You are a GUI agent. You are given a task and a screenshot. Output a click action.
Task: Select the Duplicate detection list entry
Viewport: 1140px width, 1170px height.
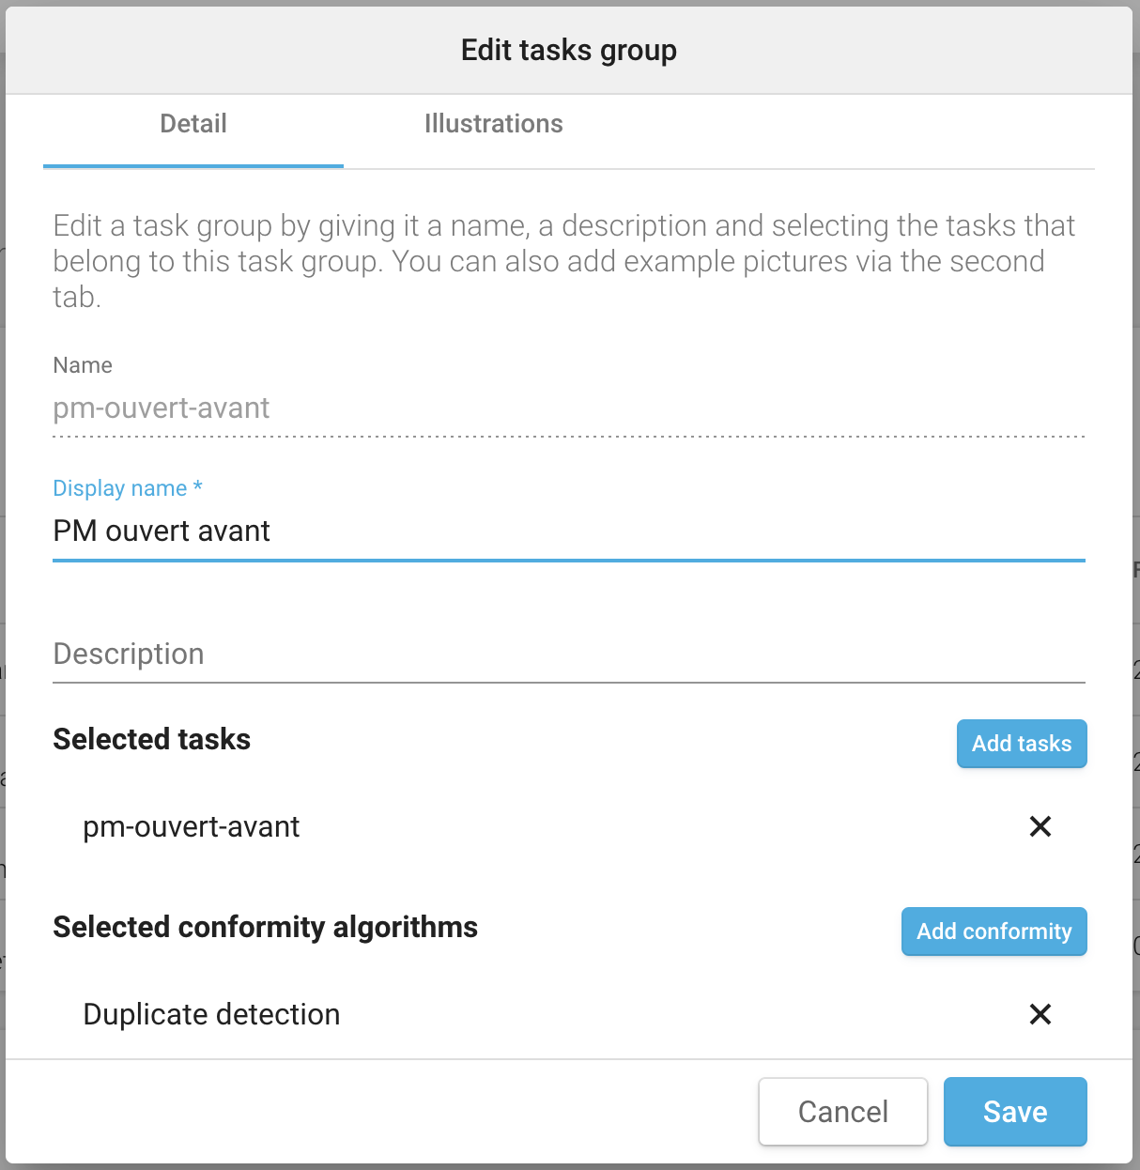(x=211, y=1015)
